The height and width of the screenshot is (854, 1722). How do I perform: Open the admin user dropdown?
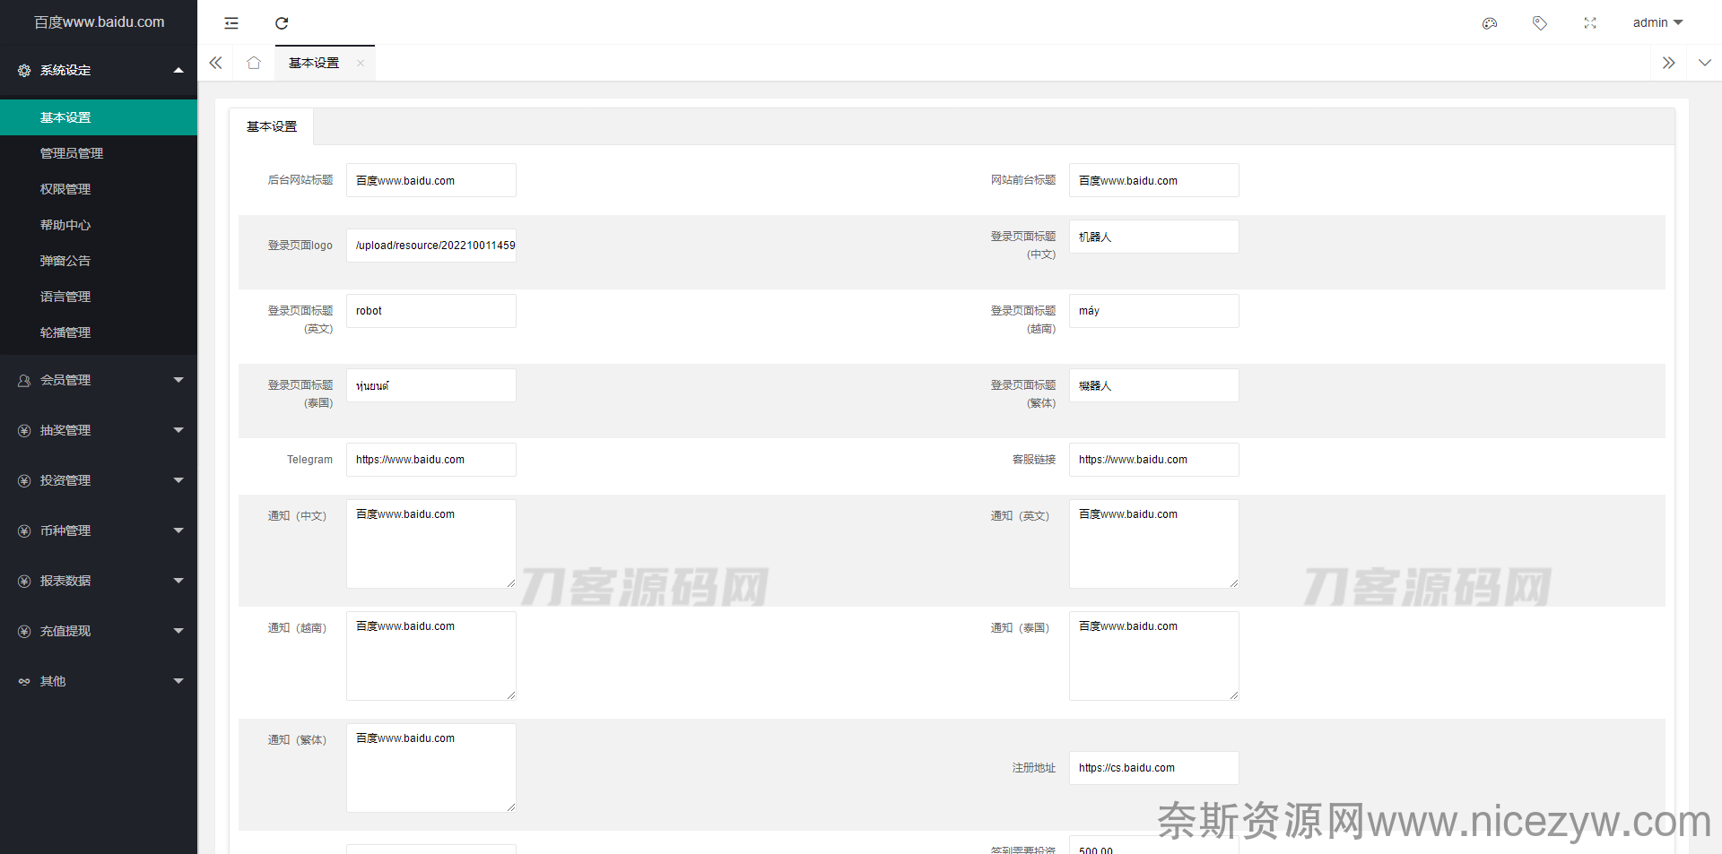(1657, 22)
